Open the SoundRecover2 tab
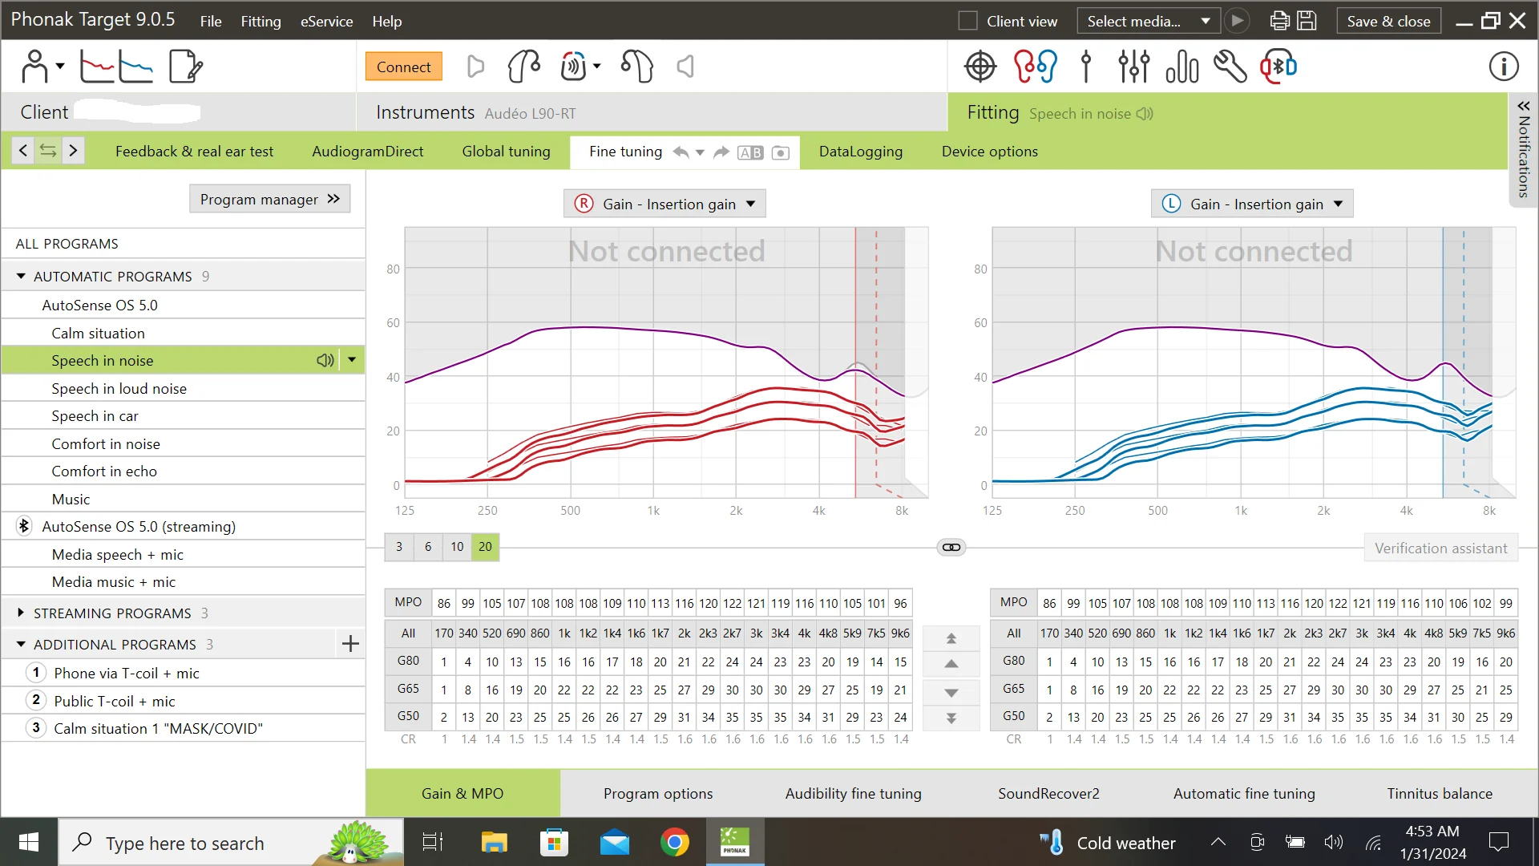This screenshot has width=1539, height=866. (1048, 793)
